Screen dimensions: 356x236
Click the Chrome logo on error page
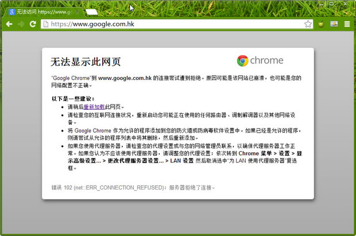pyautogui.click(x=260, y=61)
